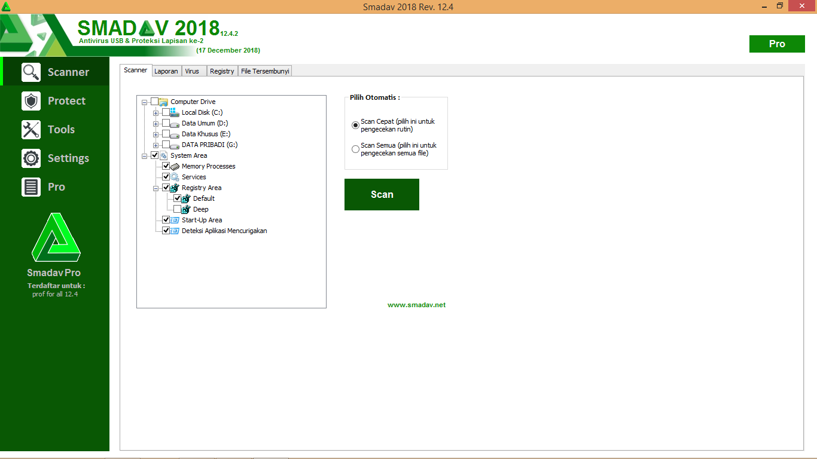This screenshot has height=459, width=817.
Task: Expand the Local Disk (C:) node
Action: (x=156, y=113)
